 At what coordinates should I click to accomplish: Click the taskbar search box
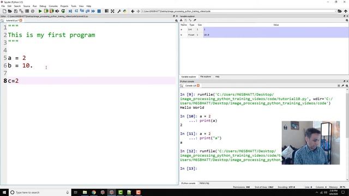(40, 192)
